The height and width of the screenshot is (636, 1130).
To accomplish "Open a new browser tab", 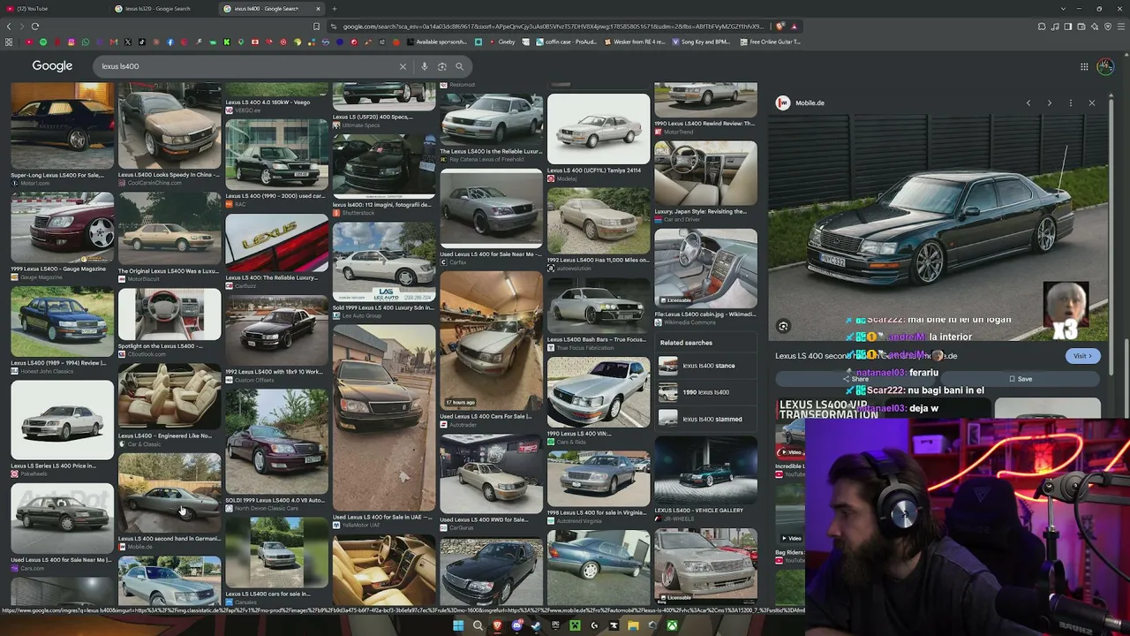I will pos(334,9).
